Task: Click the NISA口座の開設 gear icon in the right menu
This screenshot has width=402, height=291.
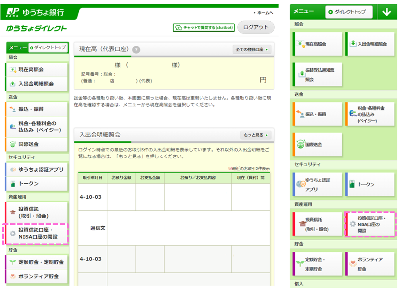Action: 353,224
